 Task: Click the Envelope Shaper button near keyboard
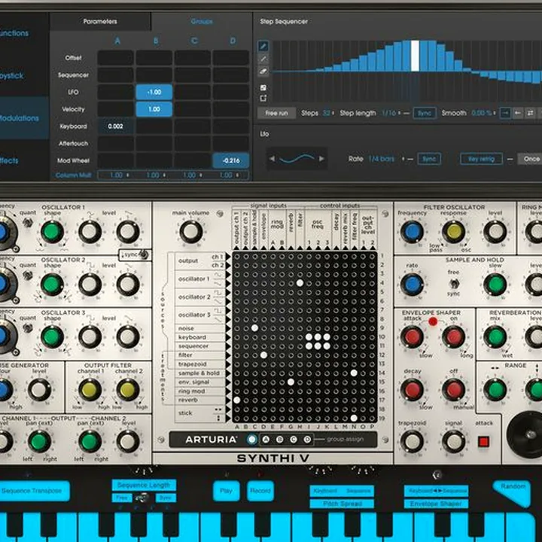coord(436,504)
